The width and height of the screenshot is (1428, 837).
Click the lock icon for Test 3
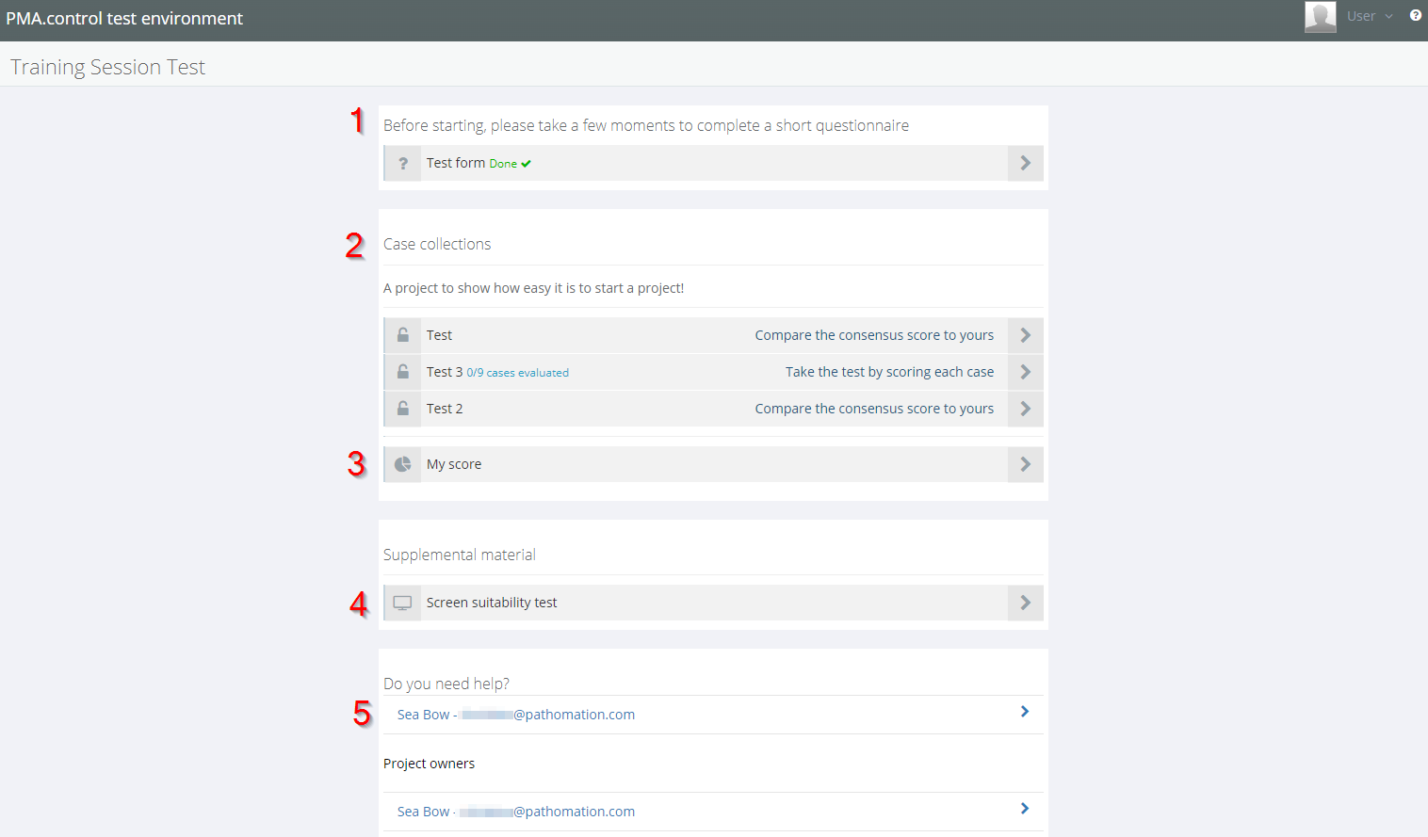click(402, 372)
